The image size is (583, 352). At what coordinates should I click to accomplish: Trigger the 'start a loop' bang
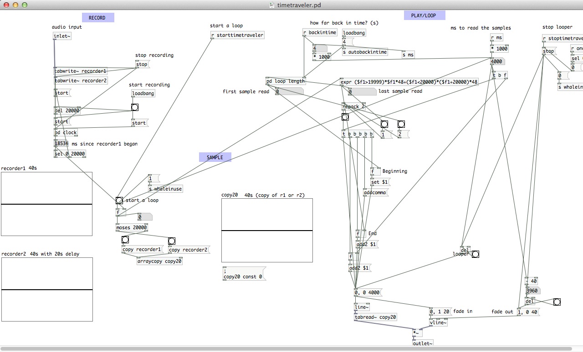[119, 201]
